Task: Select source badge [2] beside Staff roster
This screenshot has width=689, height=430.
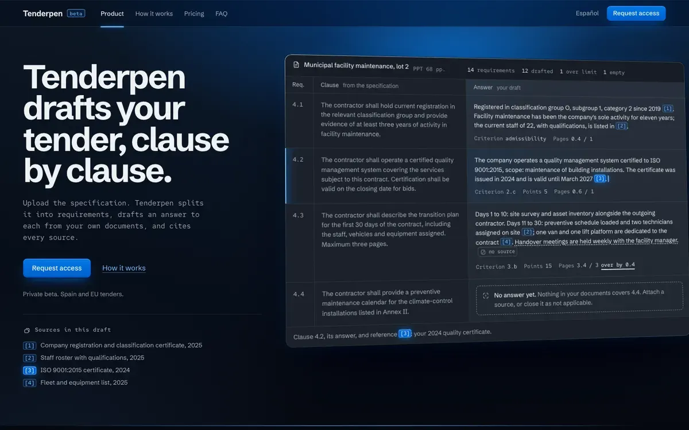Action: point(29,358)
